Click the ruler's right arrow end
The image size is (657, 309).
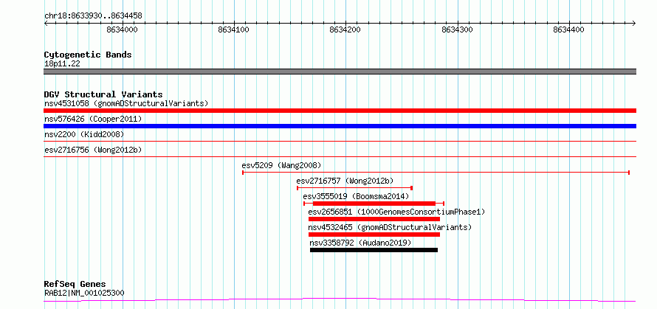point(634,24)
